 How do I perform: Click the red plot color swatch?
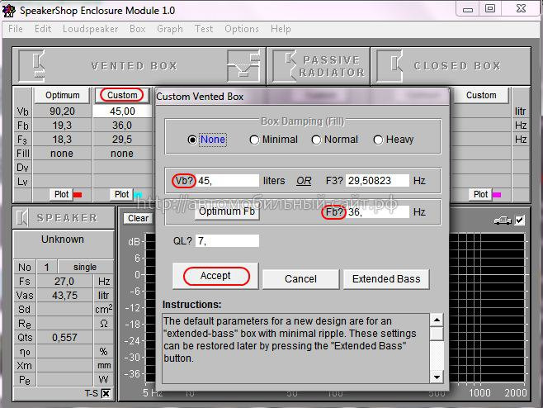pos(78,194)
